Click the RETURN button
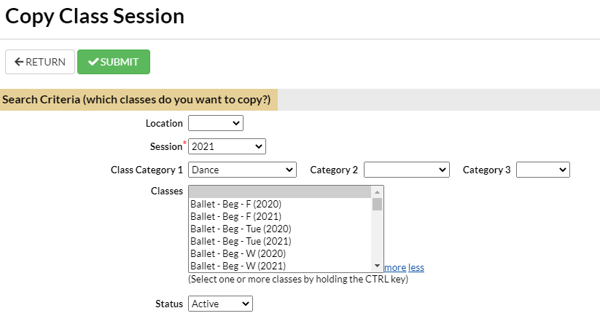 [x=40, y=62]
